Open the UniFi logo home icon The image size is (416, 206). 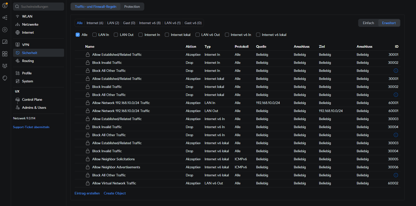pos(5,5)
